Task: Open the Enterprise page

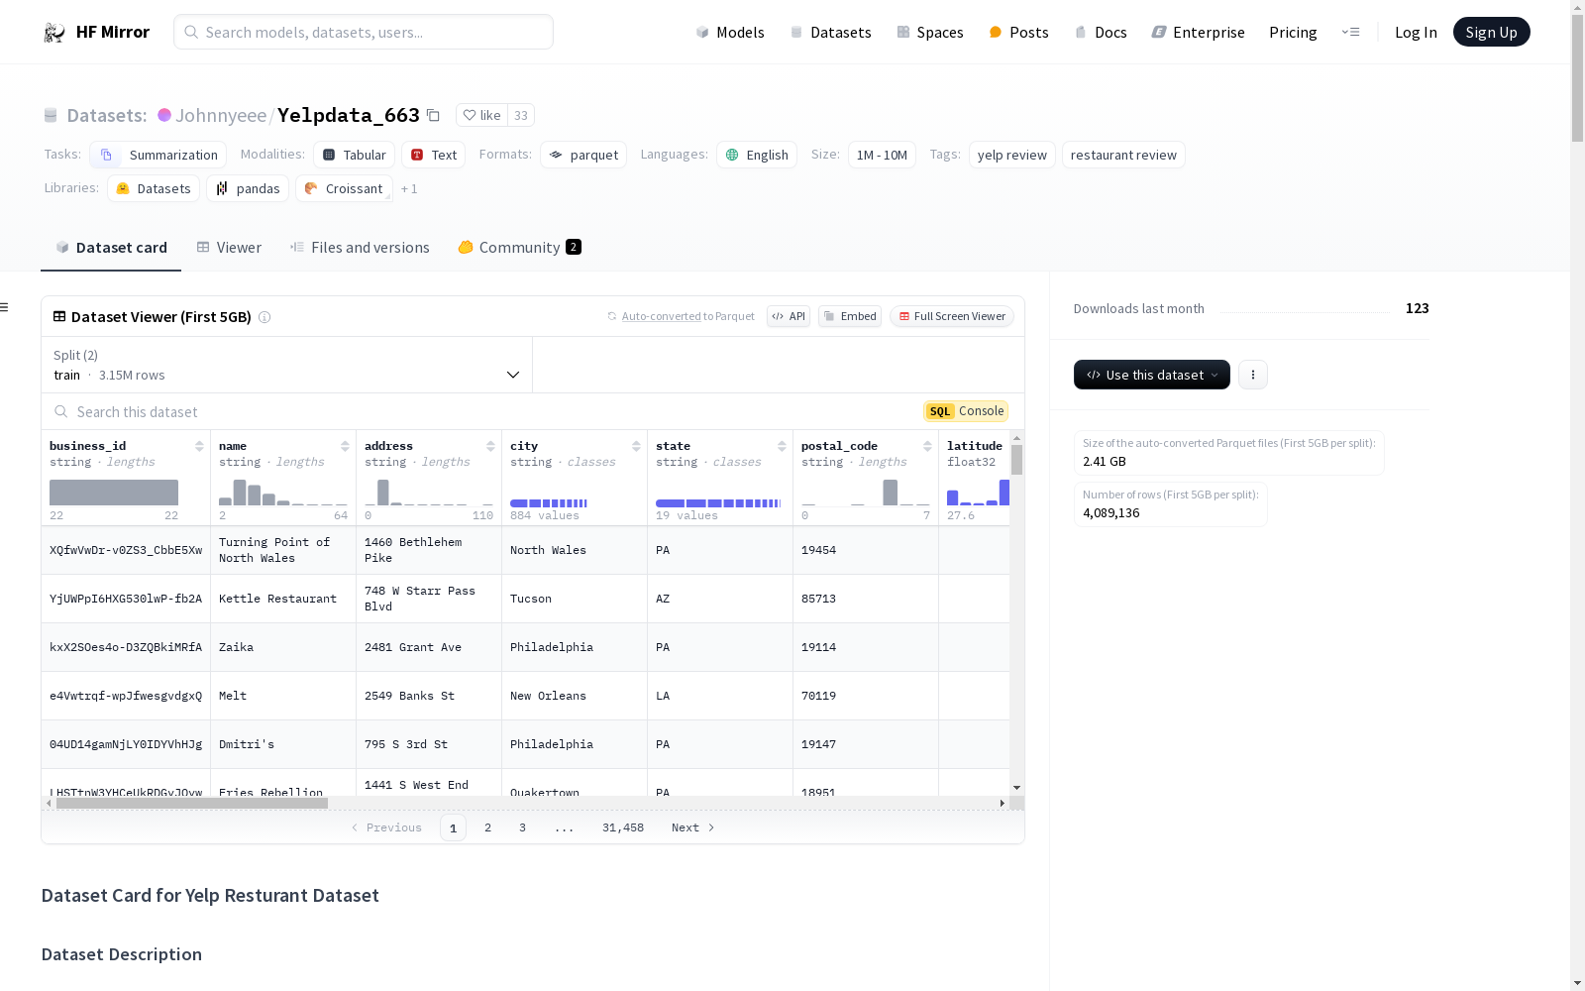Action: click(1198, 33)
